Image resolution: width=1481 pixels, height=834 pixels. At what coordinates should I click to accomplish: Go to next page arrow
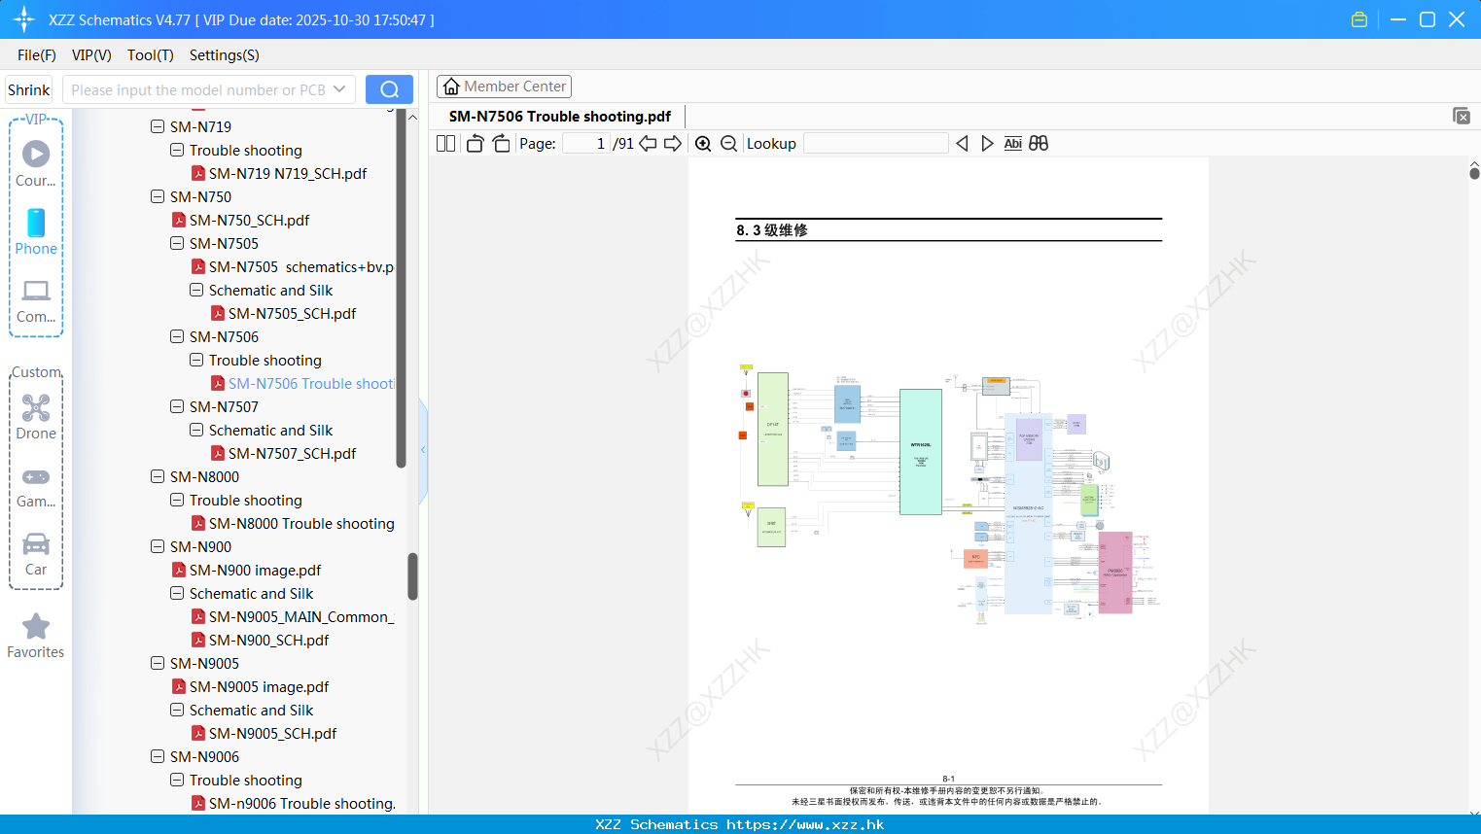pyautogui.click(x=673, y=143)
